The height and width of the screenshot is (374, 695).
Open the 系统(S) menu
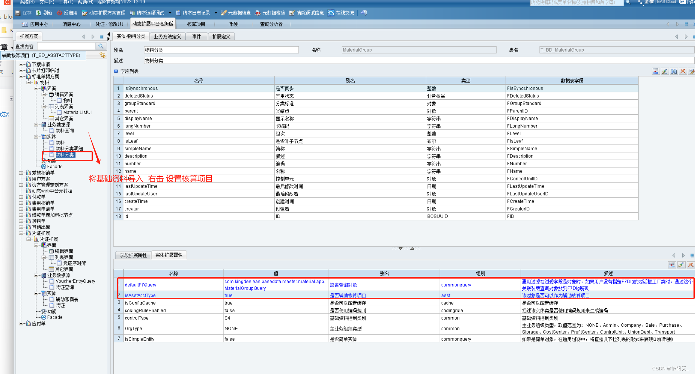coord(27,2)
